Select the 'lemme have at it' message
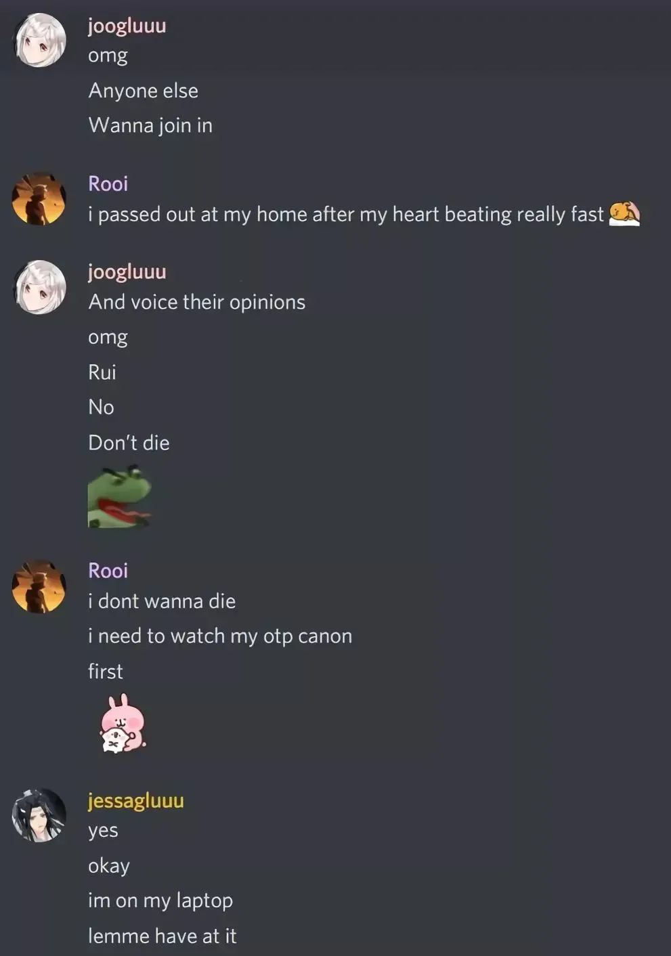Screen dimensions: 671x956 (163, 936)
